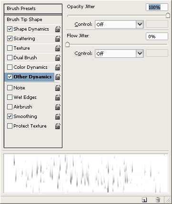Enable the Protect Texture checkbox

tap(10, 126)
